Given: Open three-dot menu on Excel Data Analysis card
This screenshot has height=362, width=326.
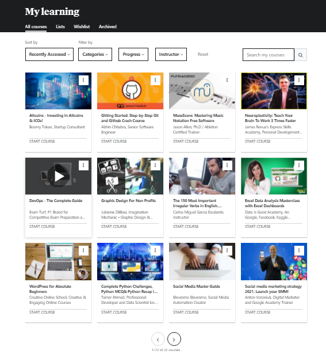Looking at the screenshot, I should pos(299,165).
